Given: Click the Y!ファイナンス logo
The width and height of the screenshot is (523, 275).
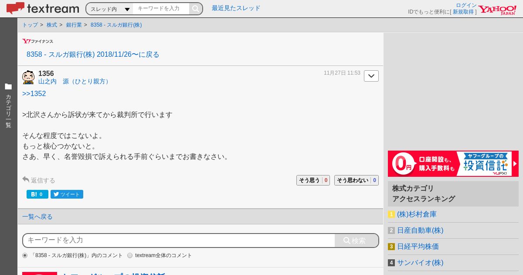Looking at the screenshot, I should (38, 41).
